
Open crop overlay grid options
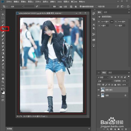(x=71, y=7)
